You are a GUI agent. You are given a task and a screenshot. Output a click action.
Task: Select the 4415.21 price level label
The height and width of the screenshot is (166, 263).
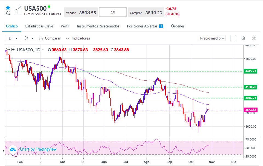[x=251, y=71]
